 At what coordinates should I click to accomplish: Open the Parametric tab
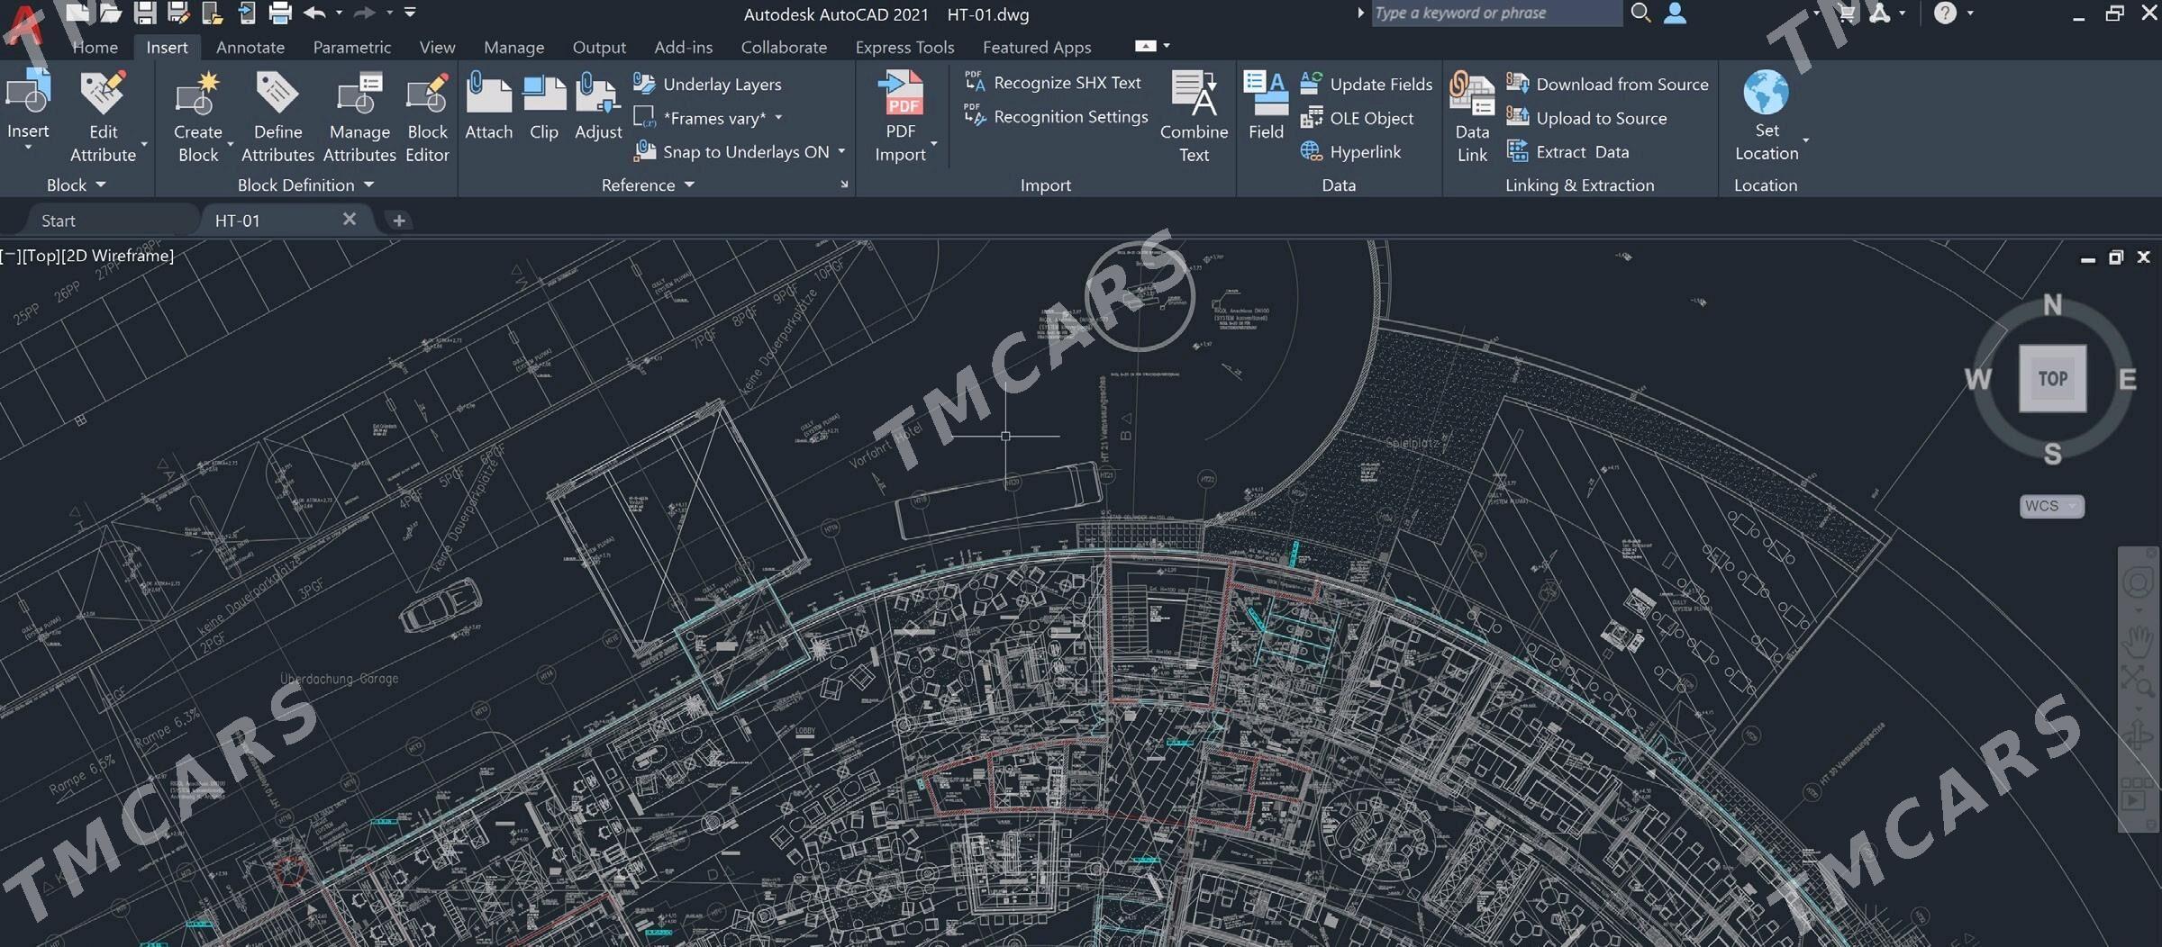[x=352, y=47]
